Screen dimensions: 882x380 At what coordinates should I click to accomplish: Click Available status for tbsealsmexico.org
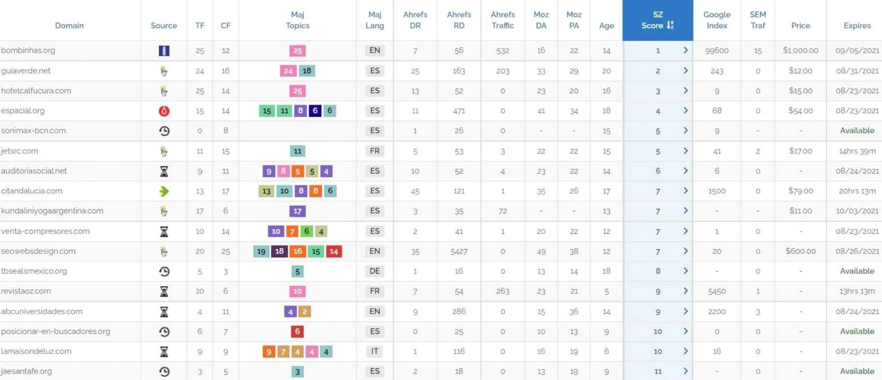pyautogui.click(x=857, y=271)
